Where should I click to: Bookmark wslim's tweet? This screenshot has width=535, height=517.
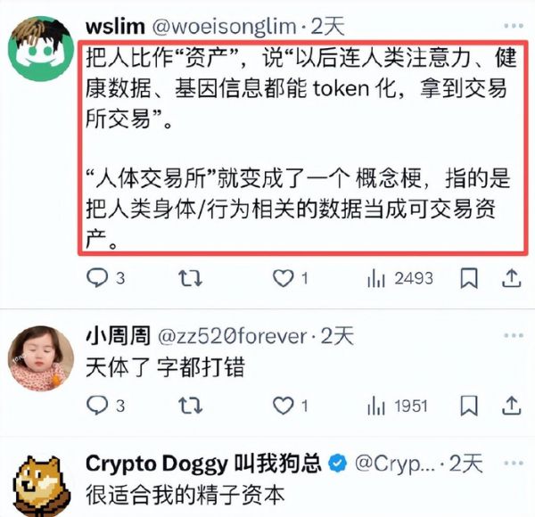click(x=469, y=278)
